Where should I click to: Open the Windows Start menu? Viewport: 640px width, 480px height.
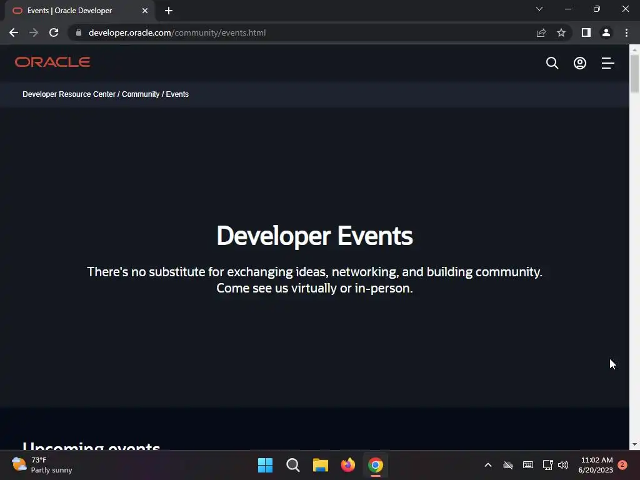265,465
